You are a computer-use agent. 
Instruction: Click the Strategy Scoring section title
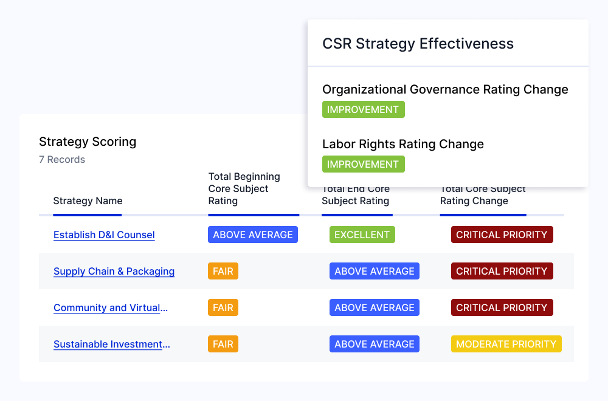tap(88, 142)
